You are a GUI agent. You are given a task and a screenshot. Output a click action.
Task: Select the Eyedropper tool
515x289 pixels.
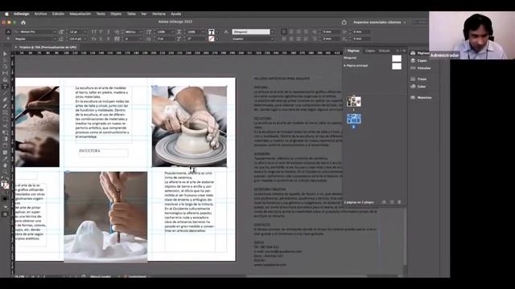[x=5, y=159]
